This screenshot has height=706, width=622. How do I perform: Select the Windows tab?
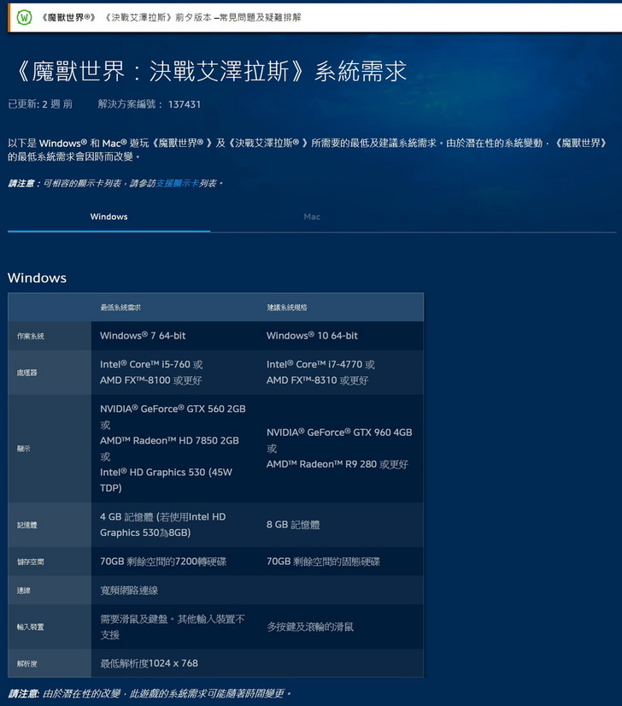[x=109, y=216]
